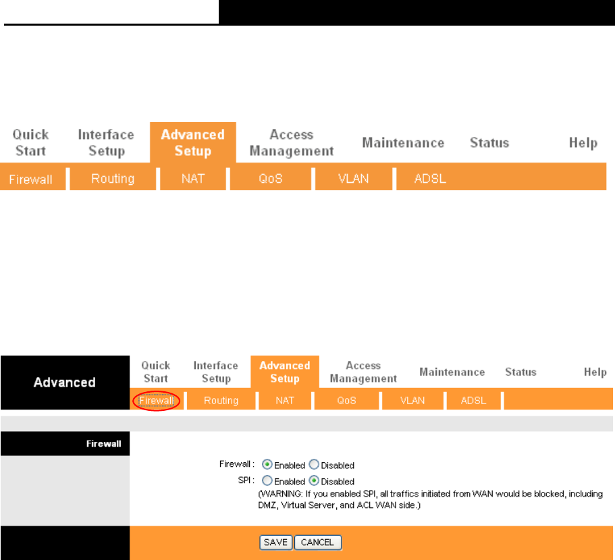
Task: Click Help in lower panel
Action: [x=595, y=372]
